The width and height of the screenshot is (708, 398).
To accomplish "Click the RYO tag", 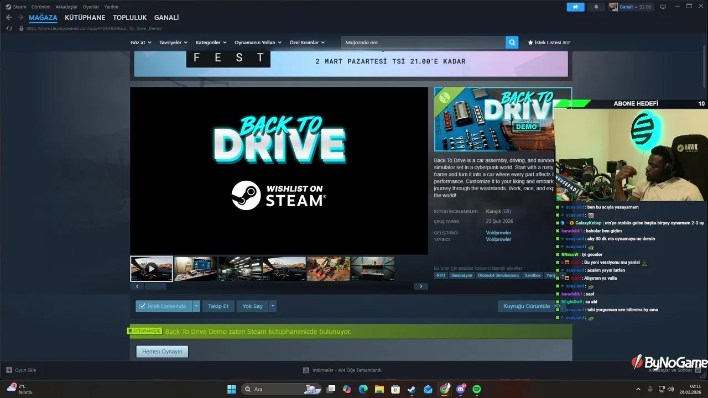I will 441,275.
